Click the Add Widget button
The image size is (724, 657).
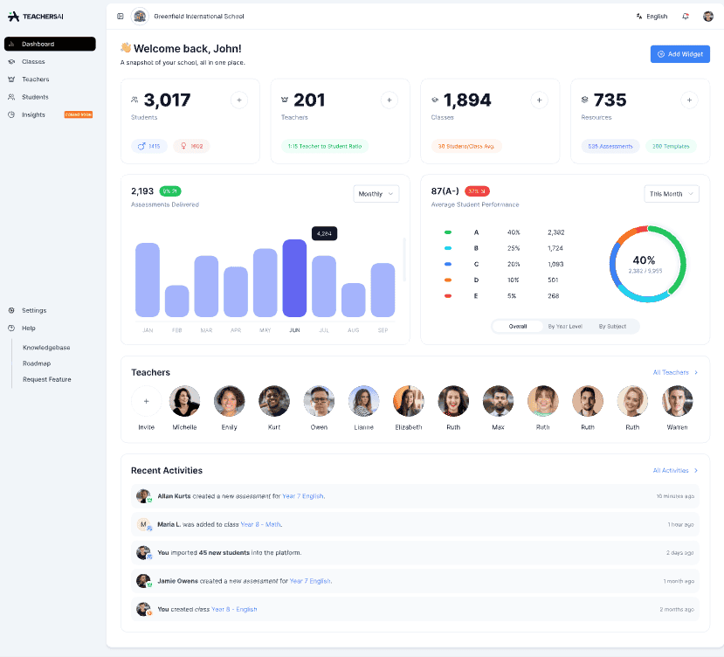click(x=679, y=54)
